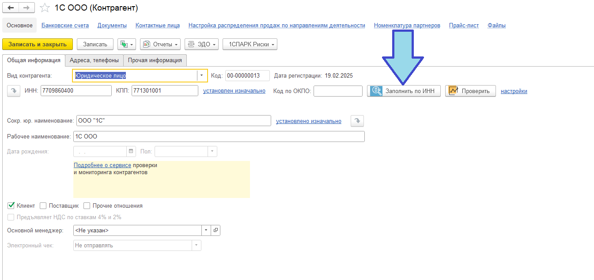The width and height of the screenshot is (594, 280).
Task: Go back with the left arrow button
Action: pos(11,8)
